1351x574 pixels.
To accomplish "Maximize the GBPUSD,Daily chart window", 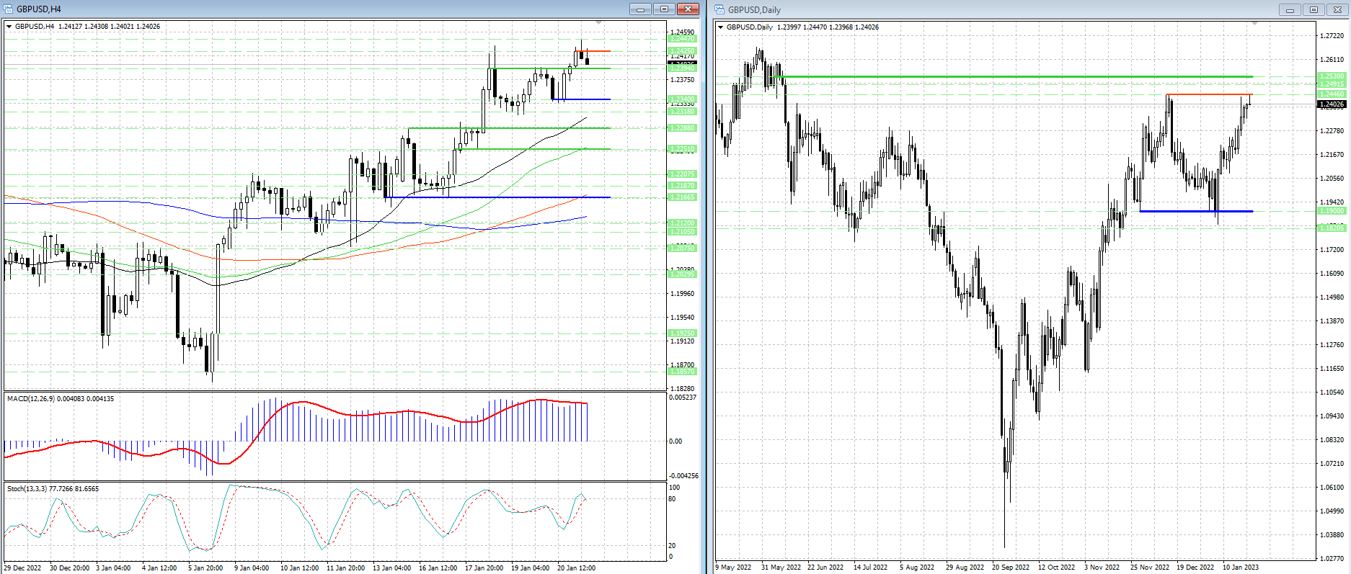I will [1314, 9].
